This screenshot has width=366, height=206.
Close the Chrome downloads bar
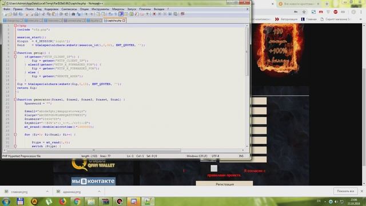tap(362, 191)
